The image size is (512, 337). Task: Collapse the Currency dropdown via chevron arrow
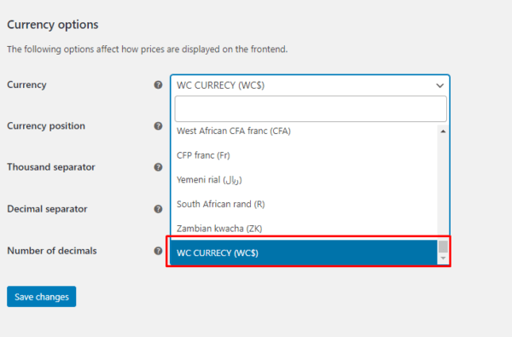[x=439, y=85]
